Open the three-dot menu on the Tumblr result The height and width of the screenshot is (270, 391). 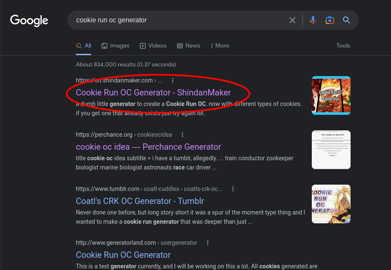[x=233, y=189]
